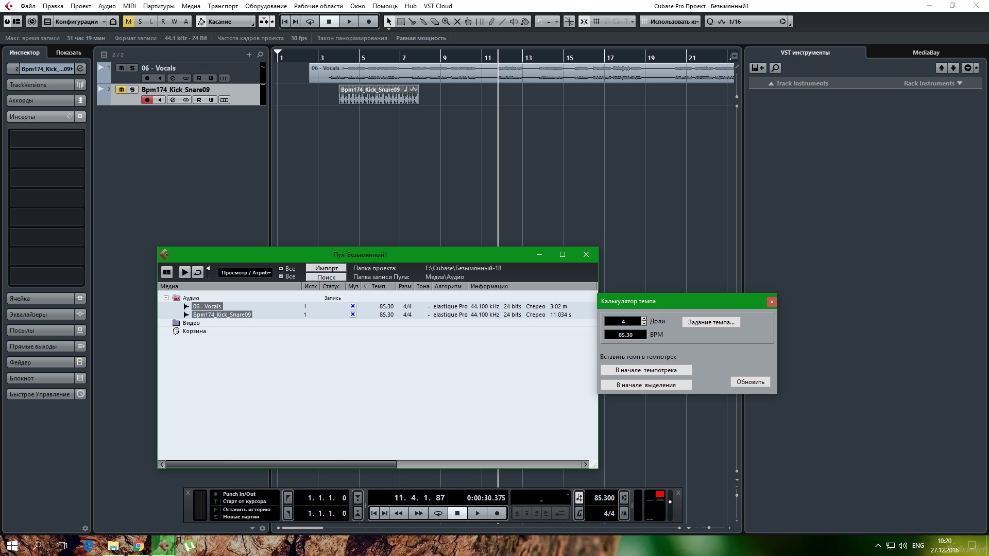Viewport: 989px width, 556px height.
Task: Select the Zoom magnifier tool
Action: point(446,22)
